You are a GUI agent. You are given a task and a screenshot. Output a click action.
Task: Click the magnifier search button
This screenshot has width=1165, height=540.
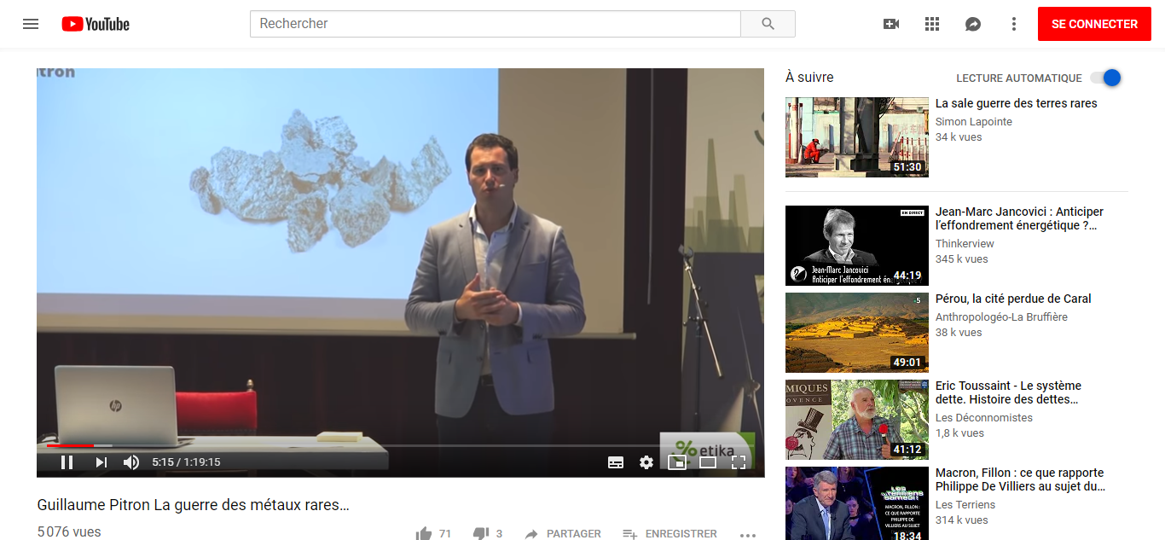pyautogui.click(x=768, y=24)
